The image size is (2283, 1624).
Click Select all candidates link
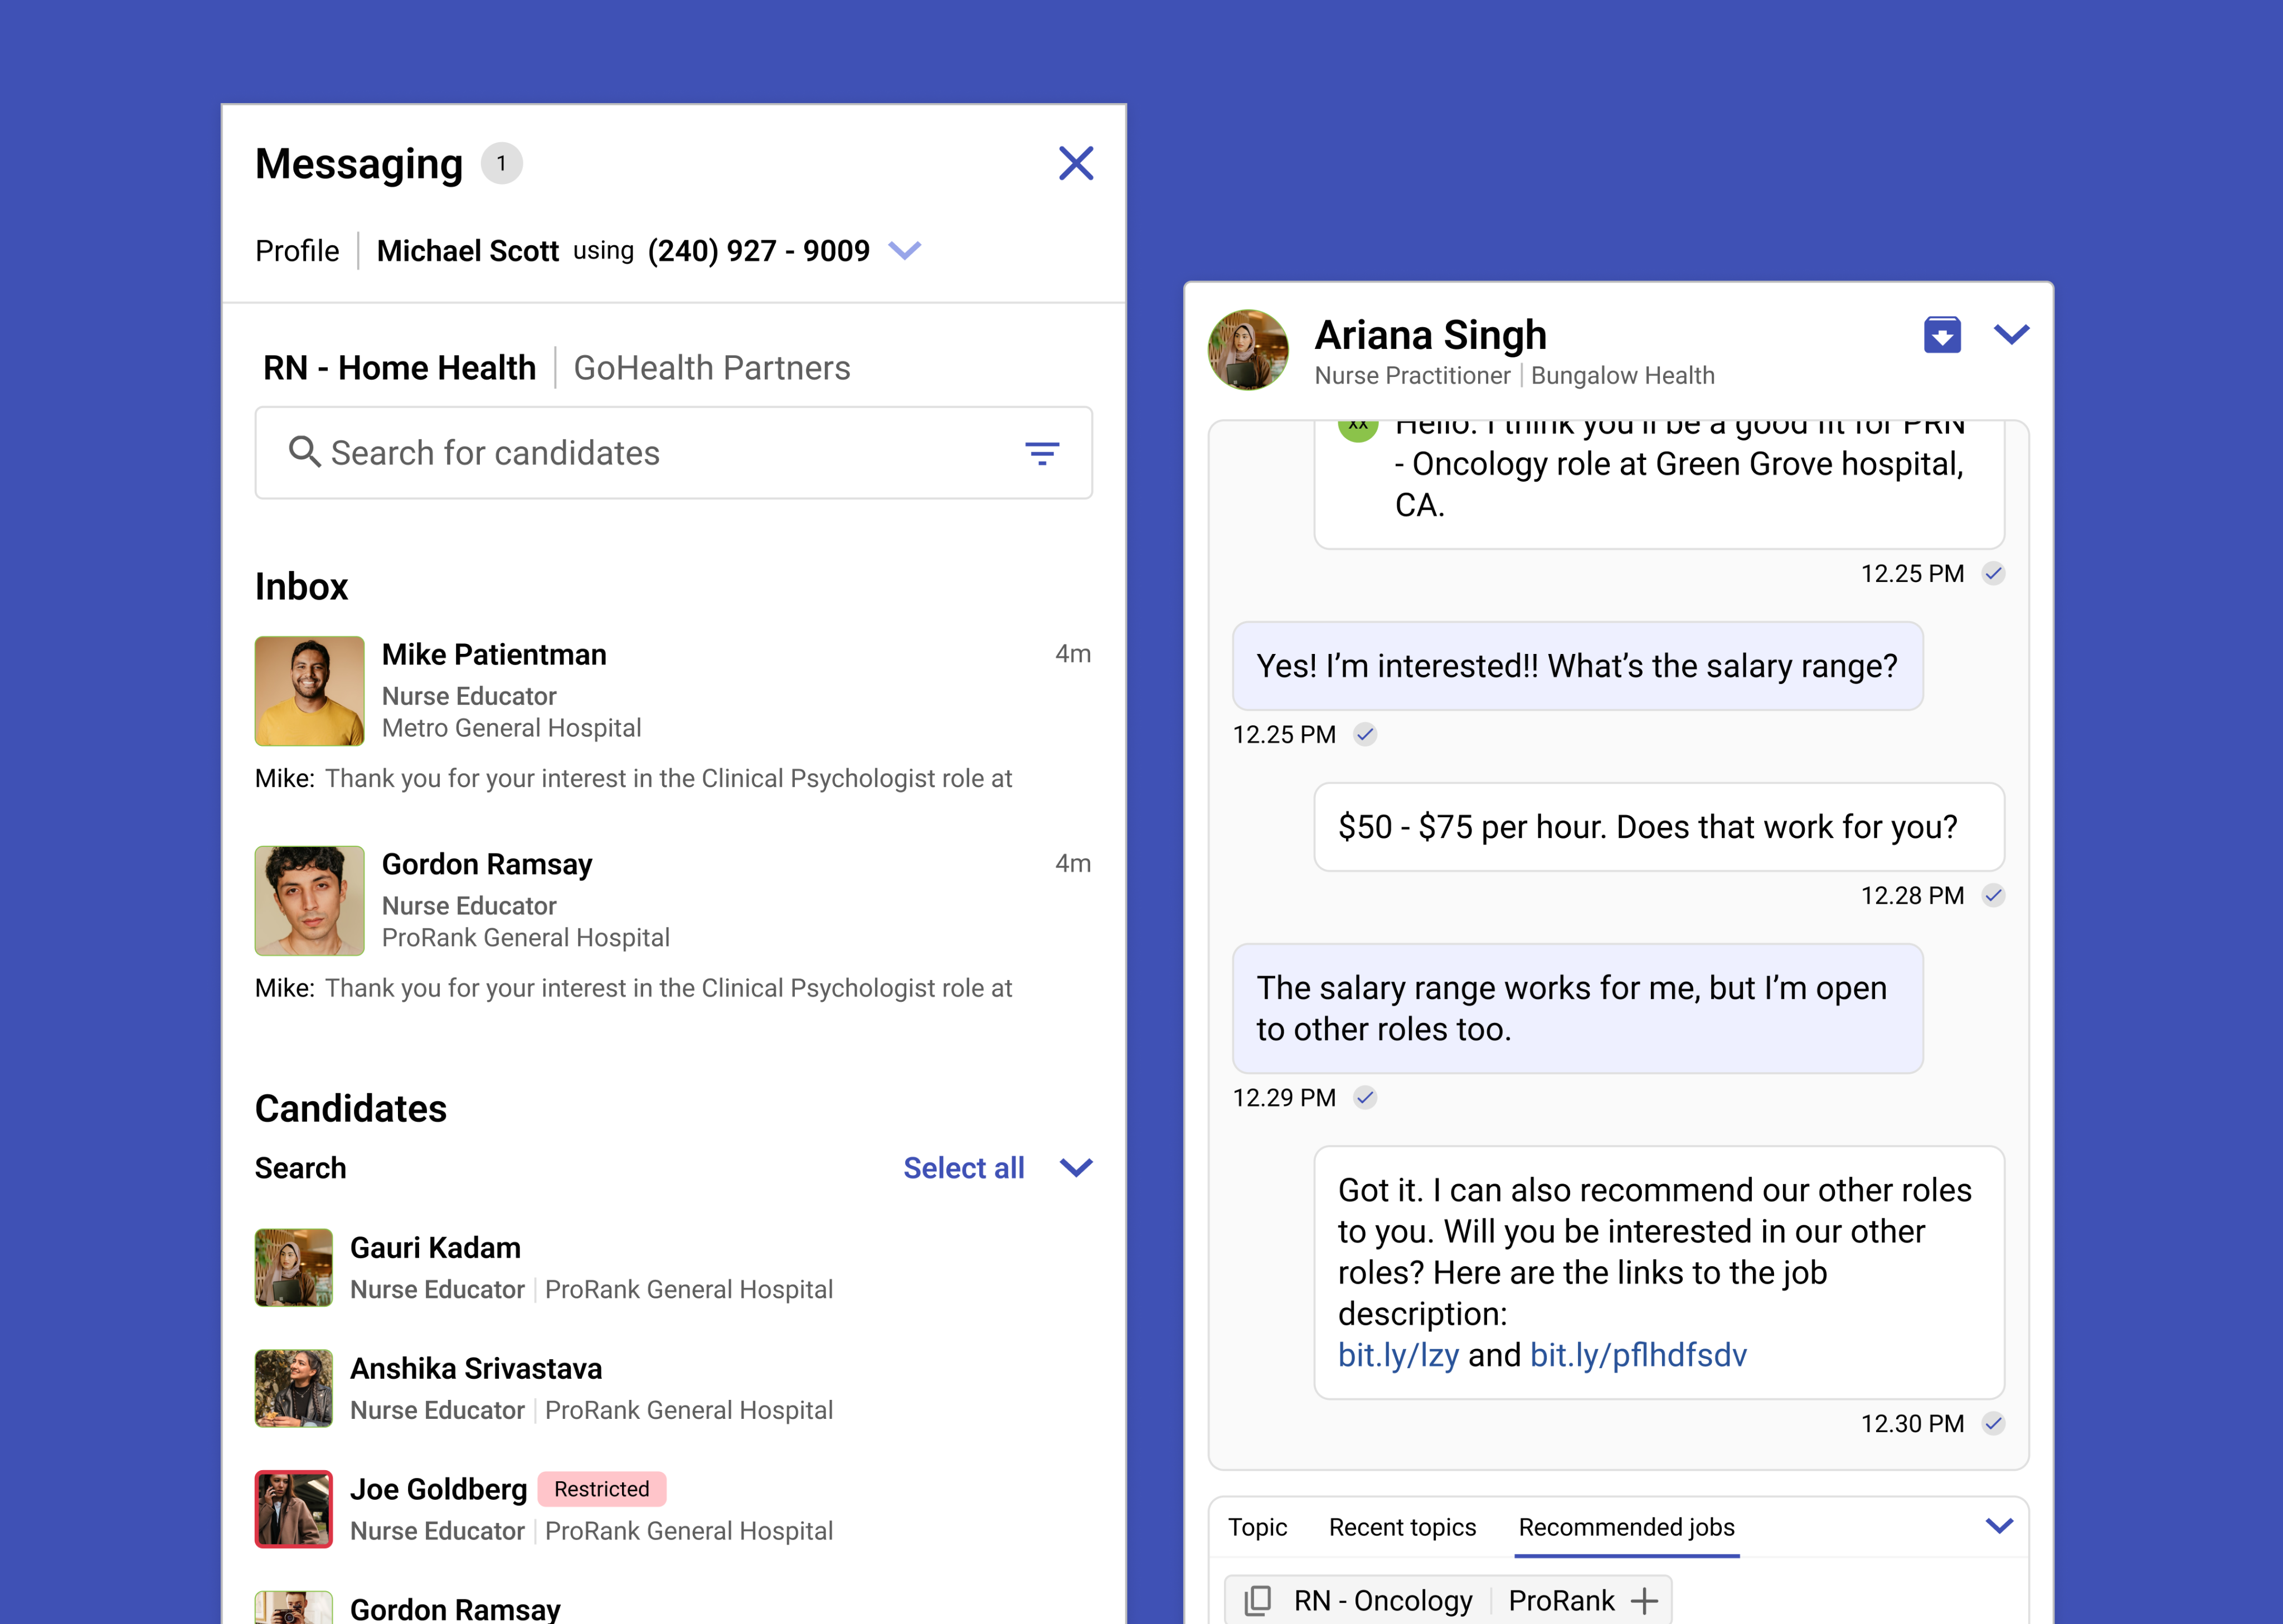tap(964, 1168)
